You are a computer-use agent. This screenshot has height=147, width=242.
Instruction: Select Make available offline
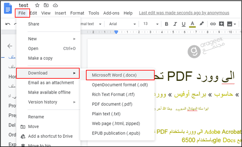click(x=48, y=92)
